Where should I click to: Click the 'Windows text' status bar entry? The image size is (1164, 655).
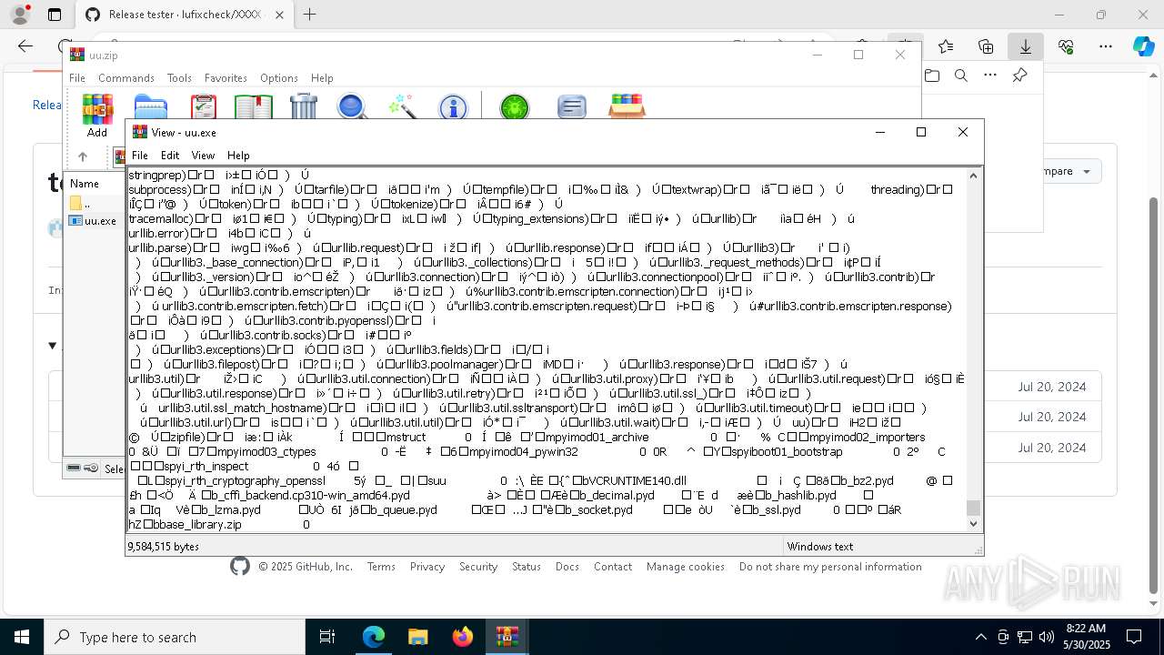click(x=820, y=547)
